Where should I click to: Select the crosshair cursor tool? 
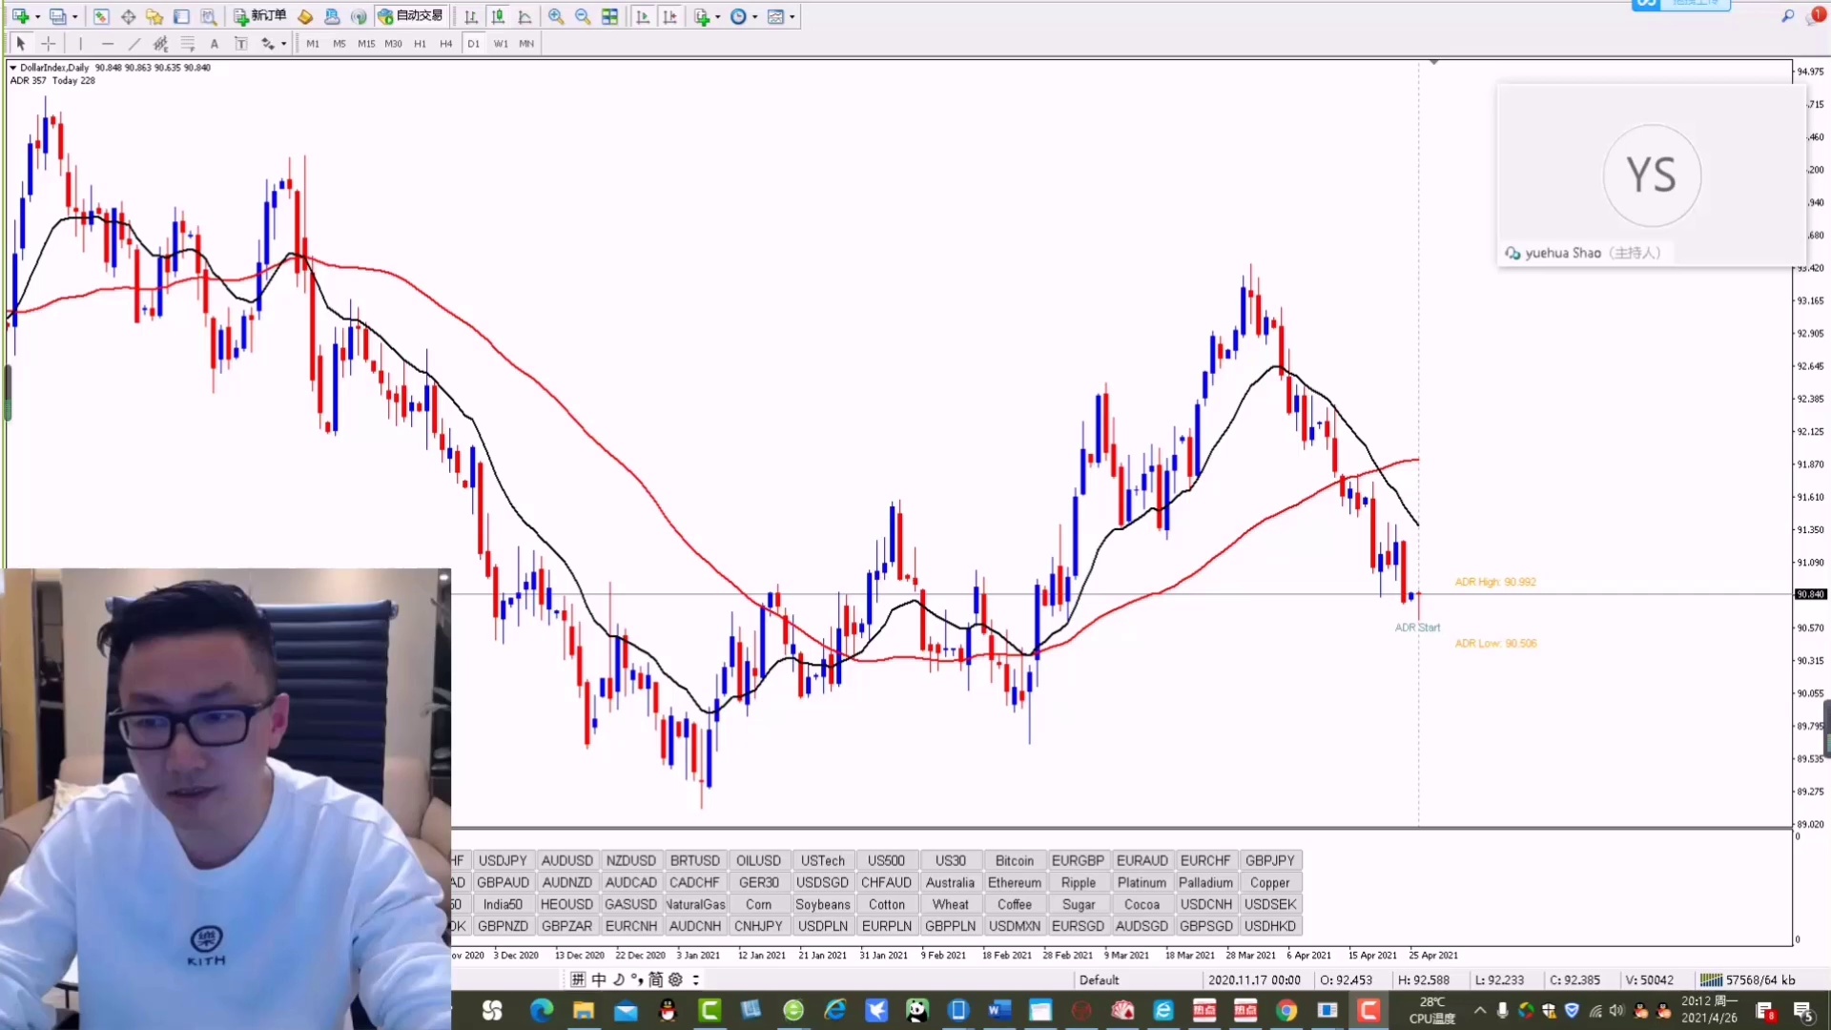pos(49,44)
